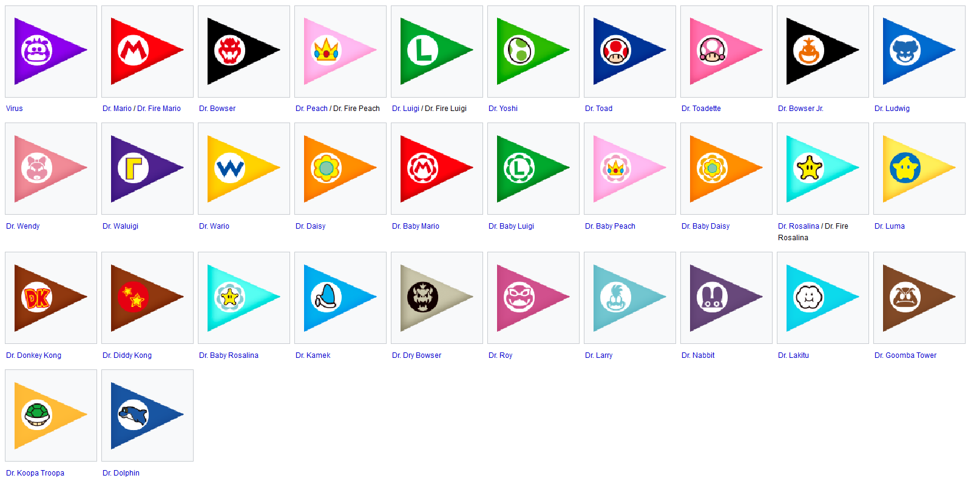Follow the 'Dr. Bowser Jr.' caption link

tap(800, 109)
